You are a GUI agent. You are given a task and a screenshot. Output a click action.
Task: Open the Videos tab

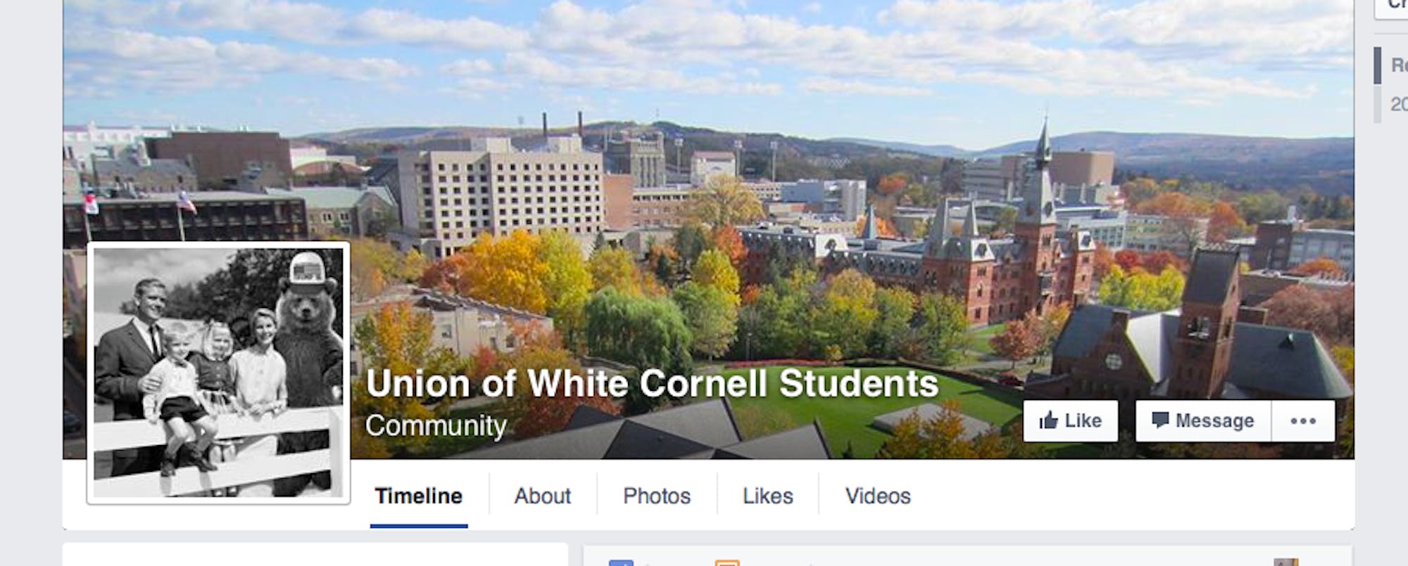click(x=877, y=496)
